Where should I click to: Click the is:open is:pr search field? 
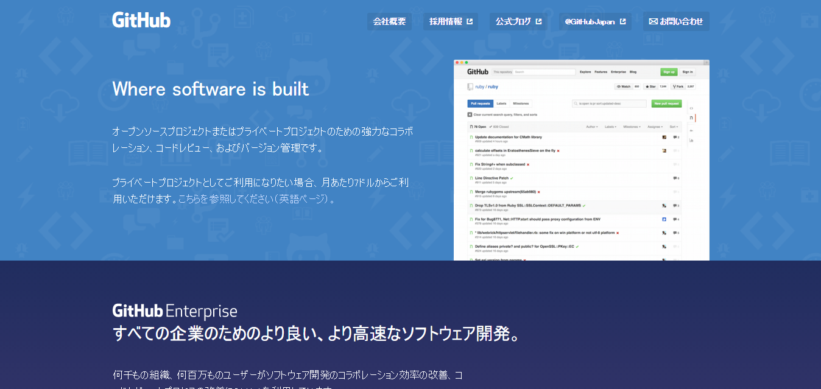tap(609, 103)
